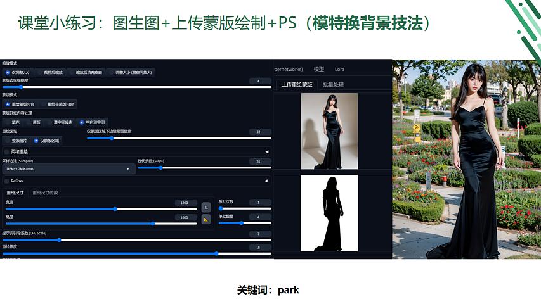Screen dimensions: 541x304
Task: Click the 总批次数 field showing 1
Action: 260,202
